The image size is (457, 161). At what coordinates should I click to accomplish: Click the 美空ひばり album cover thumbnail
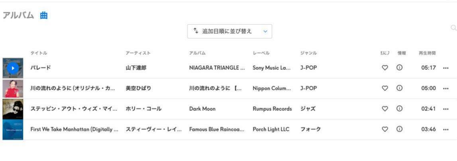pyautogui.click(x=13, y=89)
